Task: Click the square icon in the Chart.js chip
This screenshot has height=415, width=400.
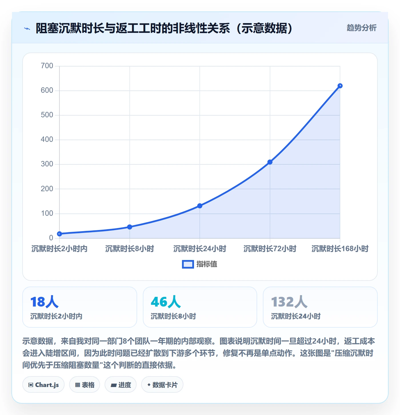Action: [31, 385]
